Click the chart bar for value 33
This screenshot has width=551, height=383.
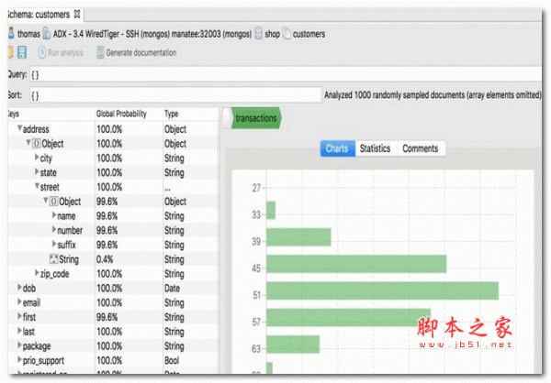click(x=271, y=210)
